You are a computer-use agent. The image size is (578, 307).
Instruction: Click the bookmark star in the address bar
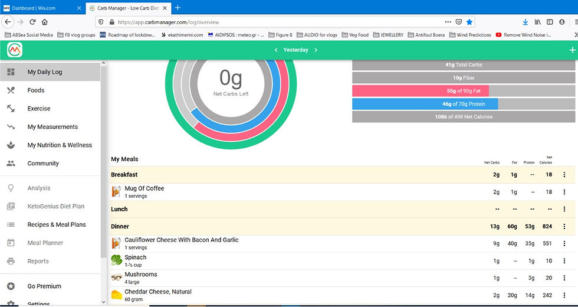tap(469, 22)
